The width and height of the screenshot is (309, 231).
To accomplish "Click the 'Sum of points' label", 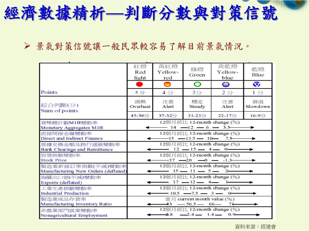I will (59, 111).
